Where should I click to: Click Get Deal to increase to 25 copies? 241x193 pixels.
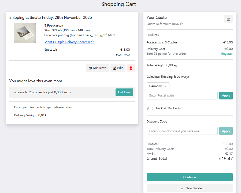(x=124, y=92)
